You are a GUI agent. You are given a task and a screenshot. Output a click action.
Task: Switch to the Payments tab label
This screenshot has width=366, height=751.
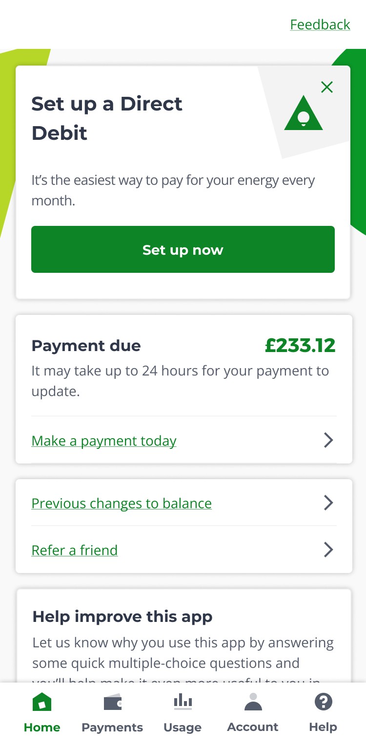(112, 728)
